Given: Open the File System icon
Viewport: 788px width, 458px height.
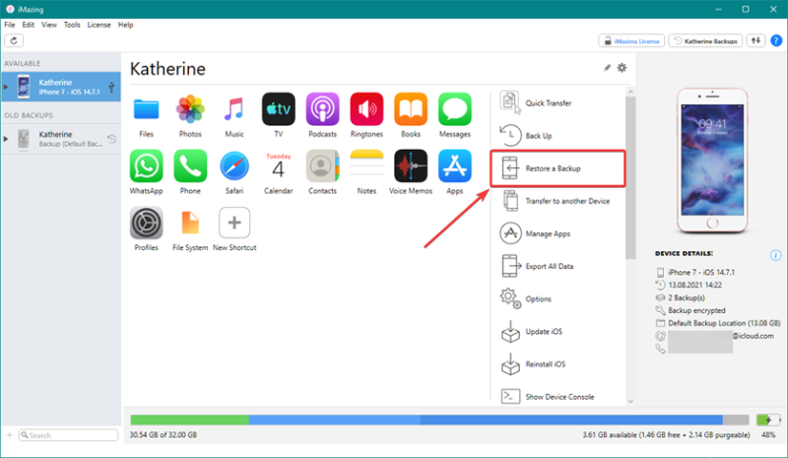Looking at the screenshot, I should point(189,223).
